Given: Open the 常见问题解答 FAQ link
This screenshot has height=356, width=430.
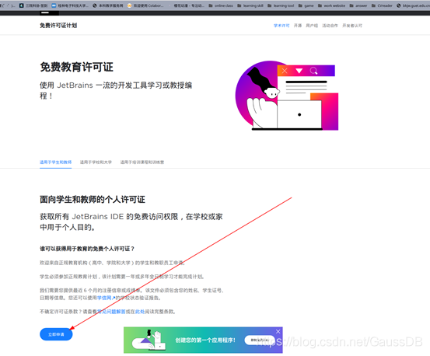Looking at the screenshot, I should click(x=111, y=312).
